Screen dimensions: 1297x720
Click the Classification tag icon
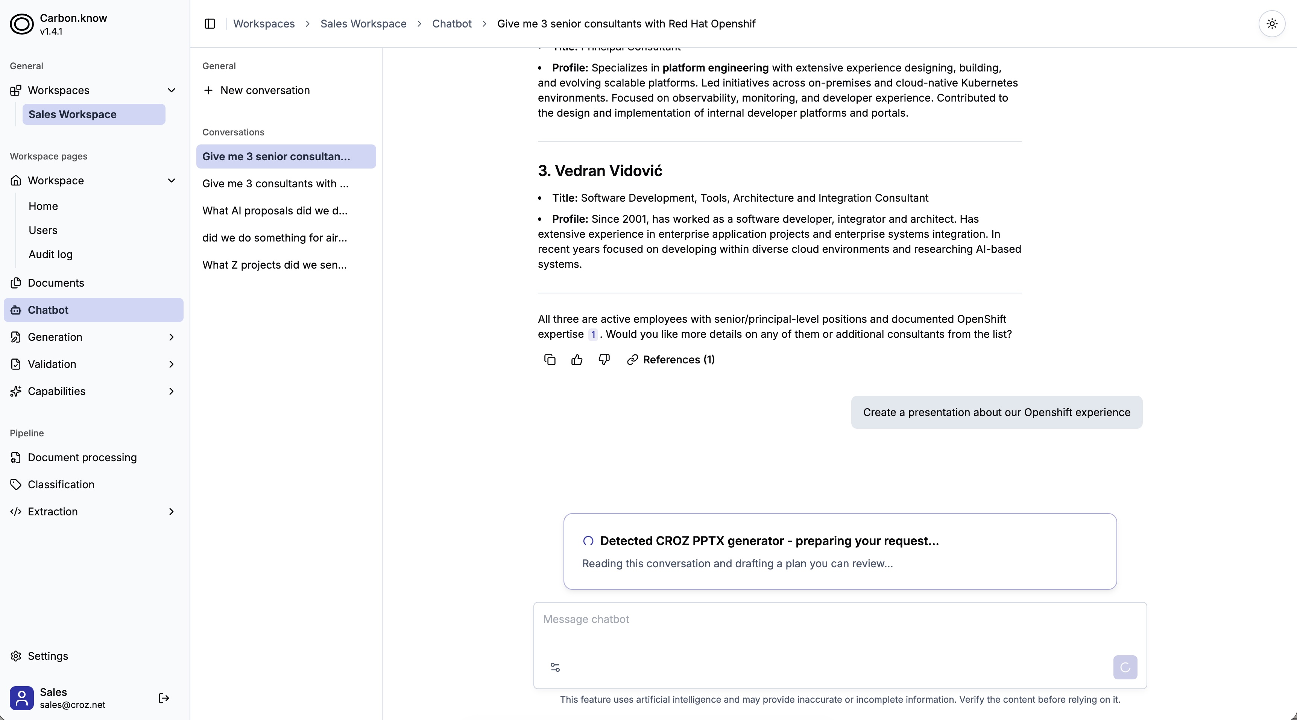15,485
